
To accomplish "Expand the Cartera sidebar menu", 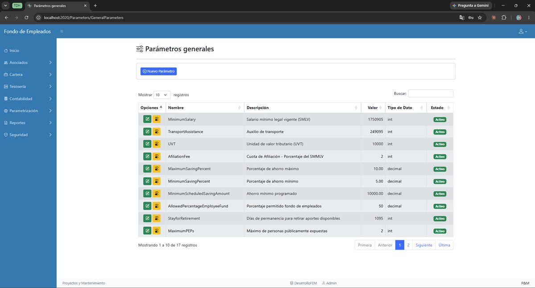I will (28, 74).
